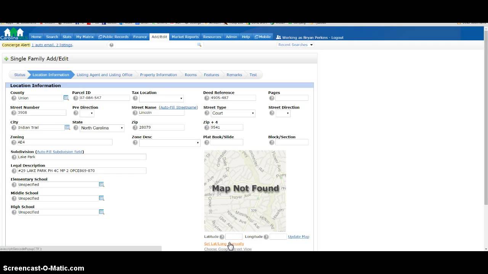Click help icon beside Deed Reference

click(207, 98)
